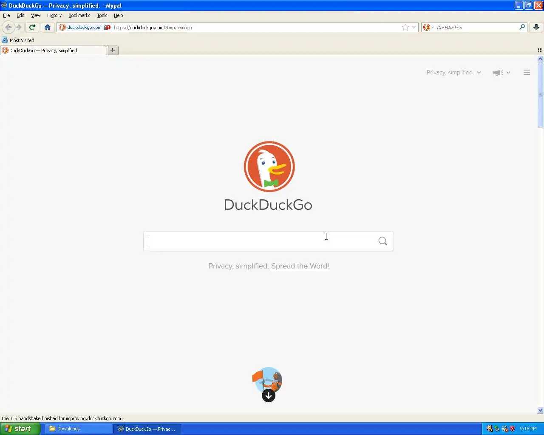Open the Edit menu
544x435 pixels.
click(x=20, y=15)
